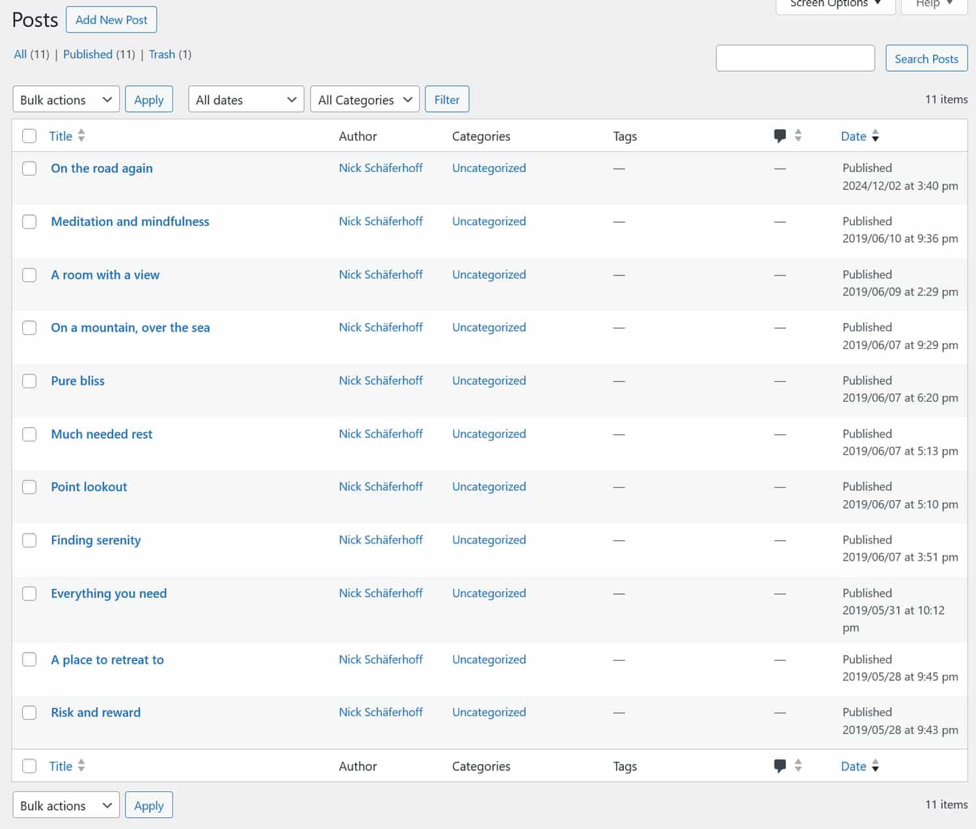The height and width of the screenshot is (829, 976).
Task: Expand the Help tab
Action: pyautogui.click(x=934, y=5)
